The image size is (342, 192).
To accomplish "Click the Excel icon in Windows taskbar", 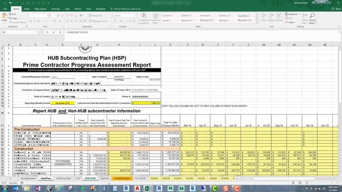I will click(x=147, y=188).
